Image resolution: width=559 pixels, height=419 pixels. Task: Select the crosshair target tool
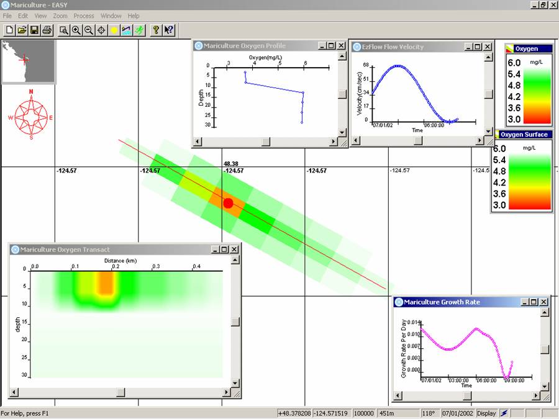point(101,30)
